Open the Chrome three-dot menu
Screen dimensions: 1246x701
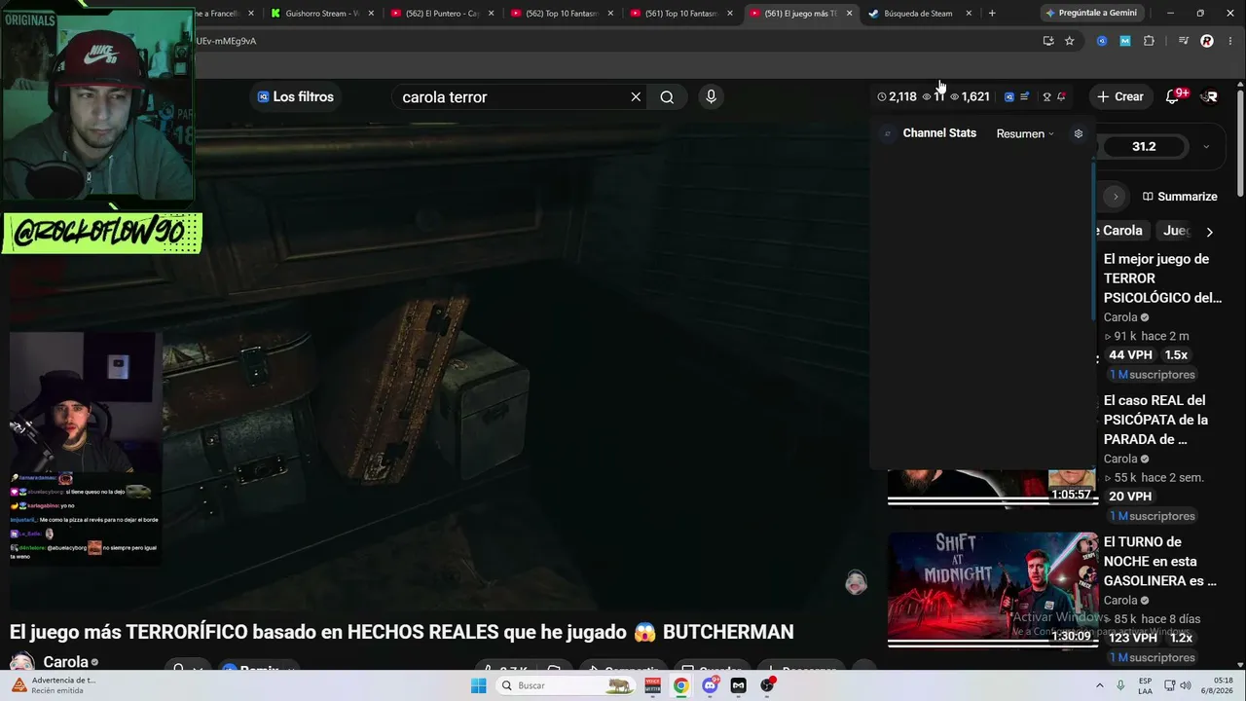tap(1230, 41)
